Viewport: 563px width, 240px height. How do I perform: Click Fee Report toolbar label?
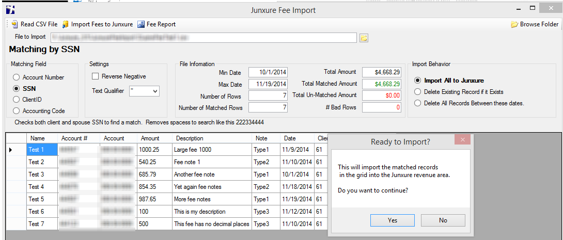point(161,24)
